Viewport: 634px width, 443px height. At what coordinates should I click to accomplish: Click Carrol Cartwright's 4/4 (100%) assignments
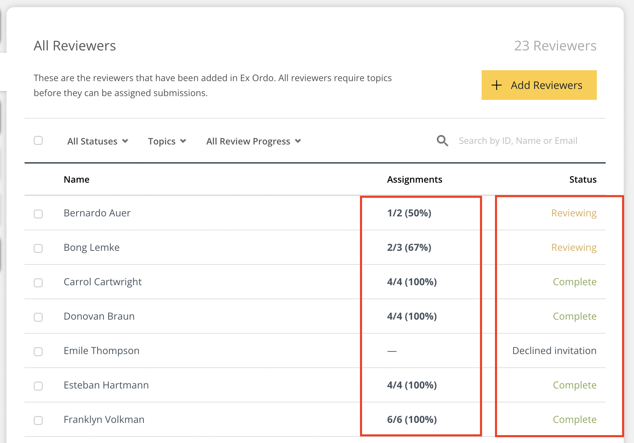[412, 282]
